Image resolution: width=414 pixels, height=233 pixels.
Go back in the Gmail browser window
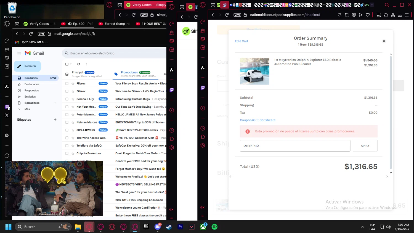pyautogui.click(x=17, y=34)
